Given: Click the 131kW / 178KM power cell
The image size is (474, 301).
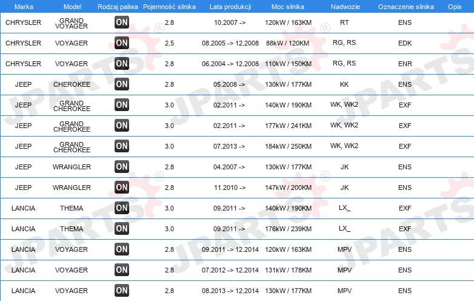Looking at the screenshot, I should coord(288,270).
